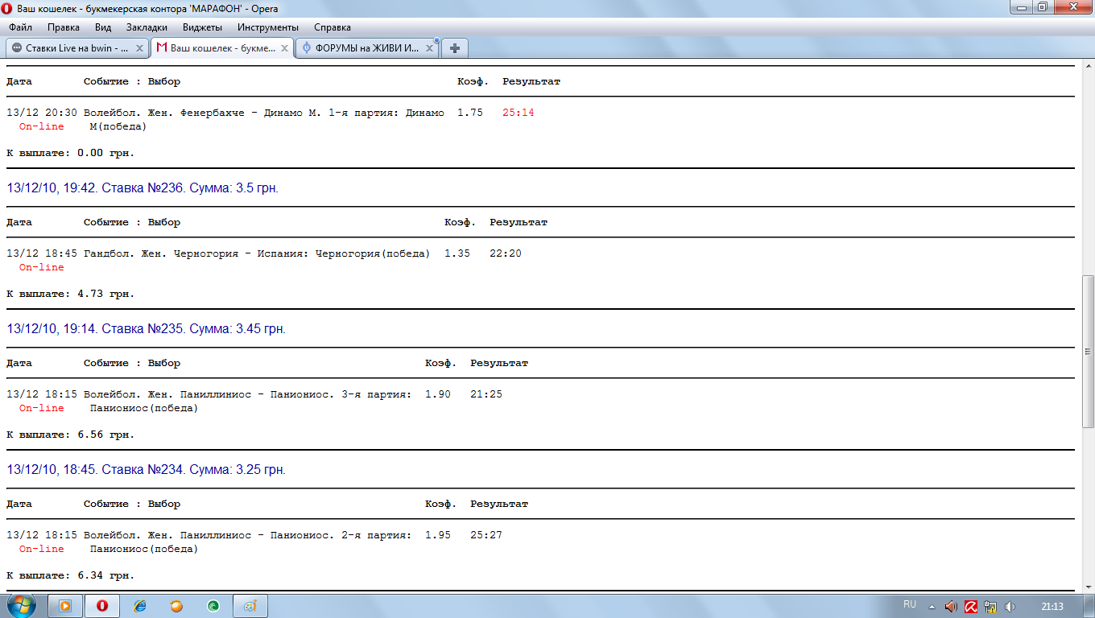Viewport: 1095px width, 618px height.
Task: Click the 25:27 result value
Action: (486, 535)
